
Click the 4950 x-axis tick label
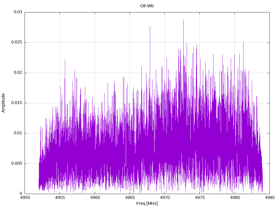25,198
